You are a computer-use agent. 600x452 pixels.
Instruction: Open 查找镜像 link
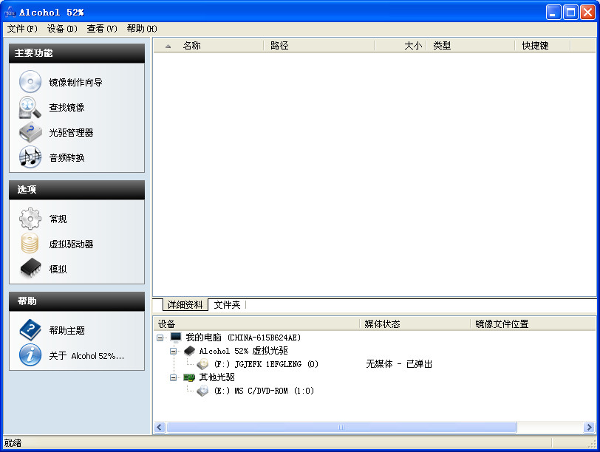click(x=67, y=107)
